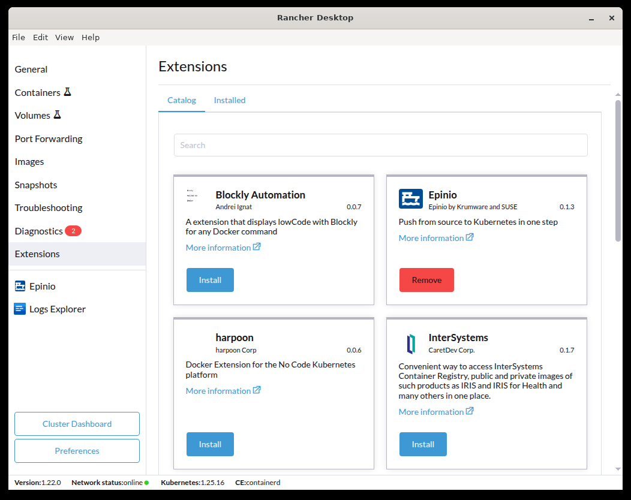Image resolution: width=631 pixels, height=500 pixels.
Task: Click the extensions list vertical scrollbar
Action: point(618,171)
